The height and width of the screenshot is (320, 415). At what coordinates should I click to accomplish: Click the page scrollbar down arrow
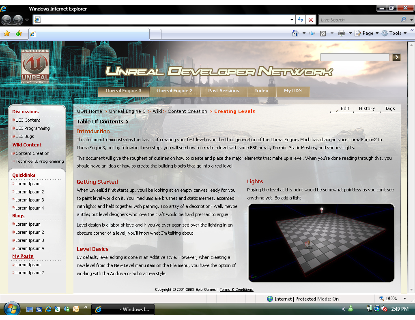coord(411,290)
